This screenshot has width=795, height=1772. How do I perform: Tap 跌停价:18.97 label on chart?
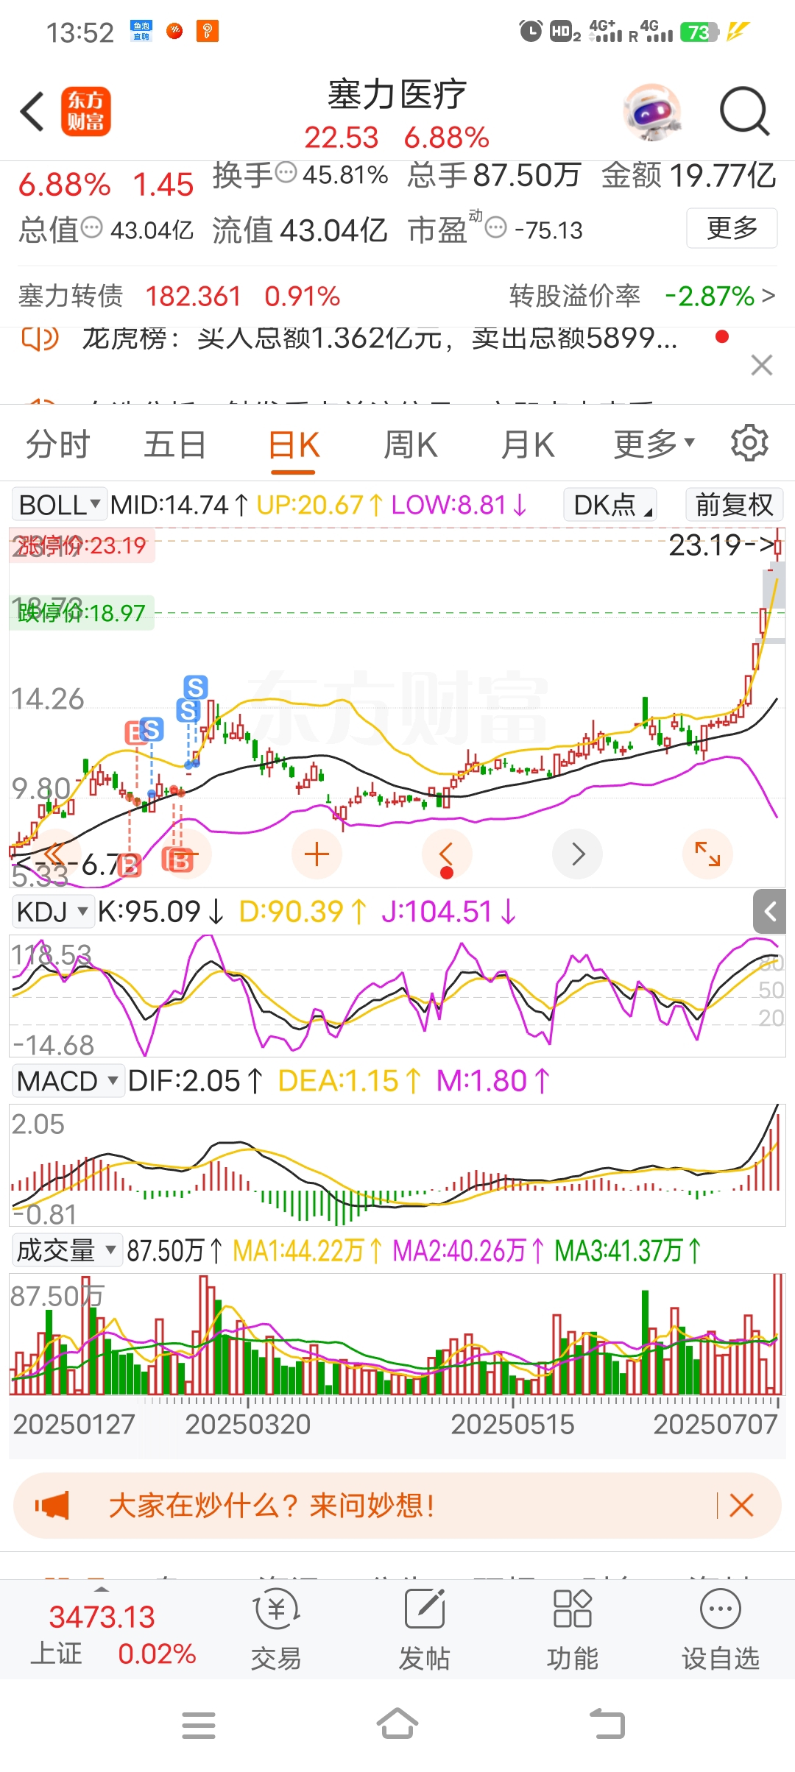(82, 612)
